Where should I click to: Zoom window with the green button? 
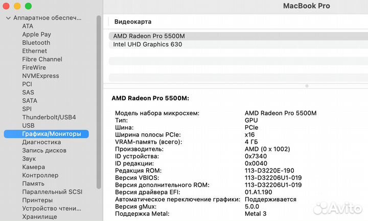click(x=29, y=6)
